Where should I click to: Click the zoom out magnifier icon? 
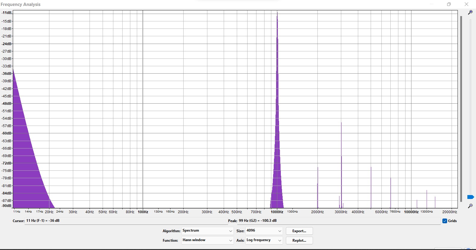click(470, 206)
